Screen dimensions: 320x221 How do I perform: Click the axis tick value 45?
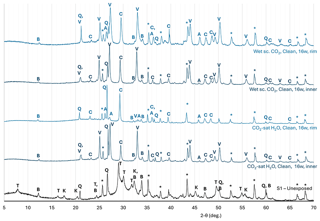(x=195, y=208)
